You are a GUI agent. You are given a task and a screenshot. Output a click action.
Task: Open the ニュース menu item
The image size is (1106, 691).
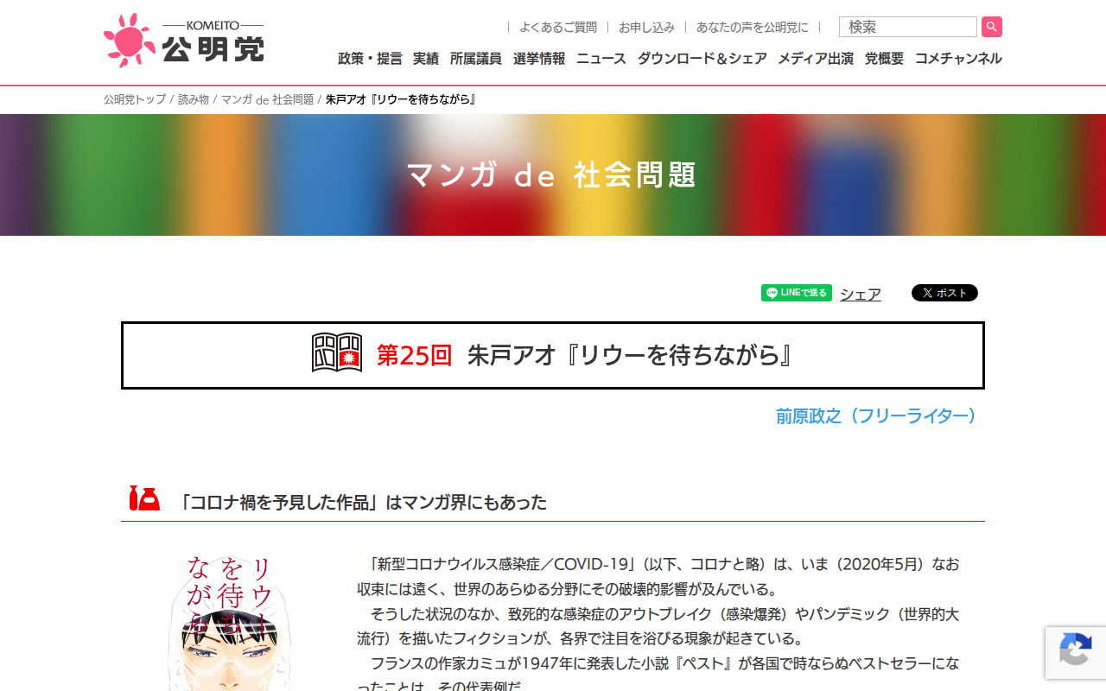click(x=601, y=59)
